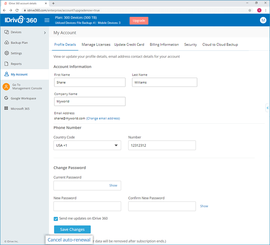This screenshot has width=270, height=245.
Task: Switch to Profile Details tab
Action: click(x=65, y=45)
